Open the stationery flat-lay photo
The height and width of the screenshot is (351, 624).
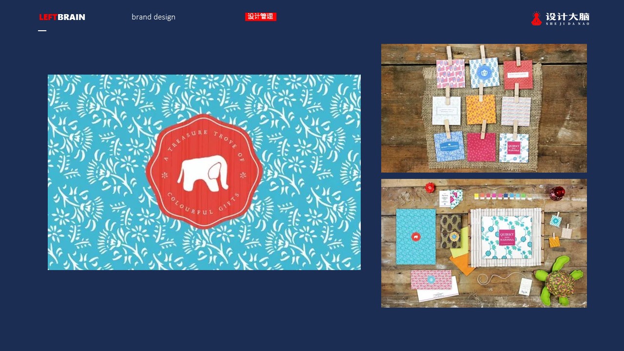click(484, 243)
